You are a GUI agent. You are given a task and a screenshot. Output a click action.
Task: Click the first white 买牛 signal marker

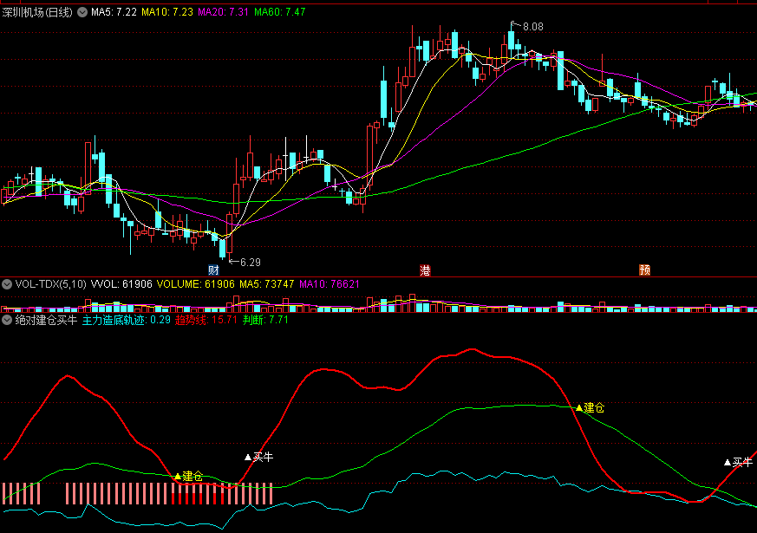coord(258,457)
